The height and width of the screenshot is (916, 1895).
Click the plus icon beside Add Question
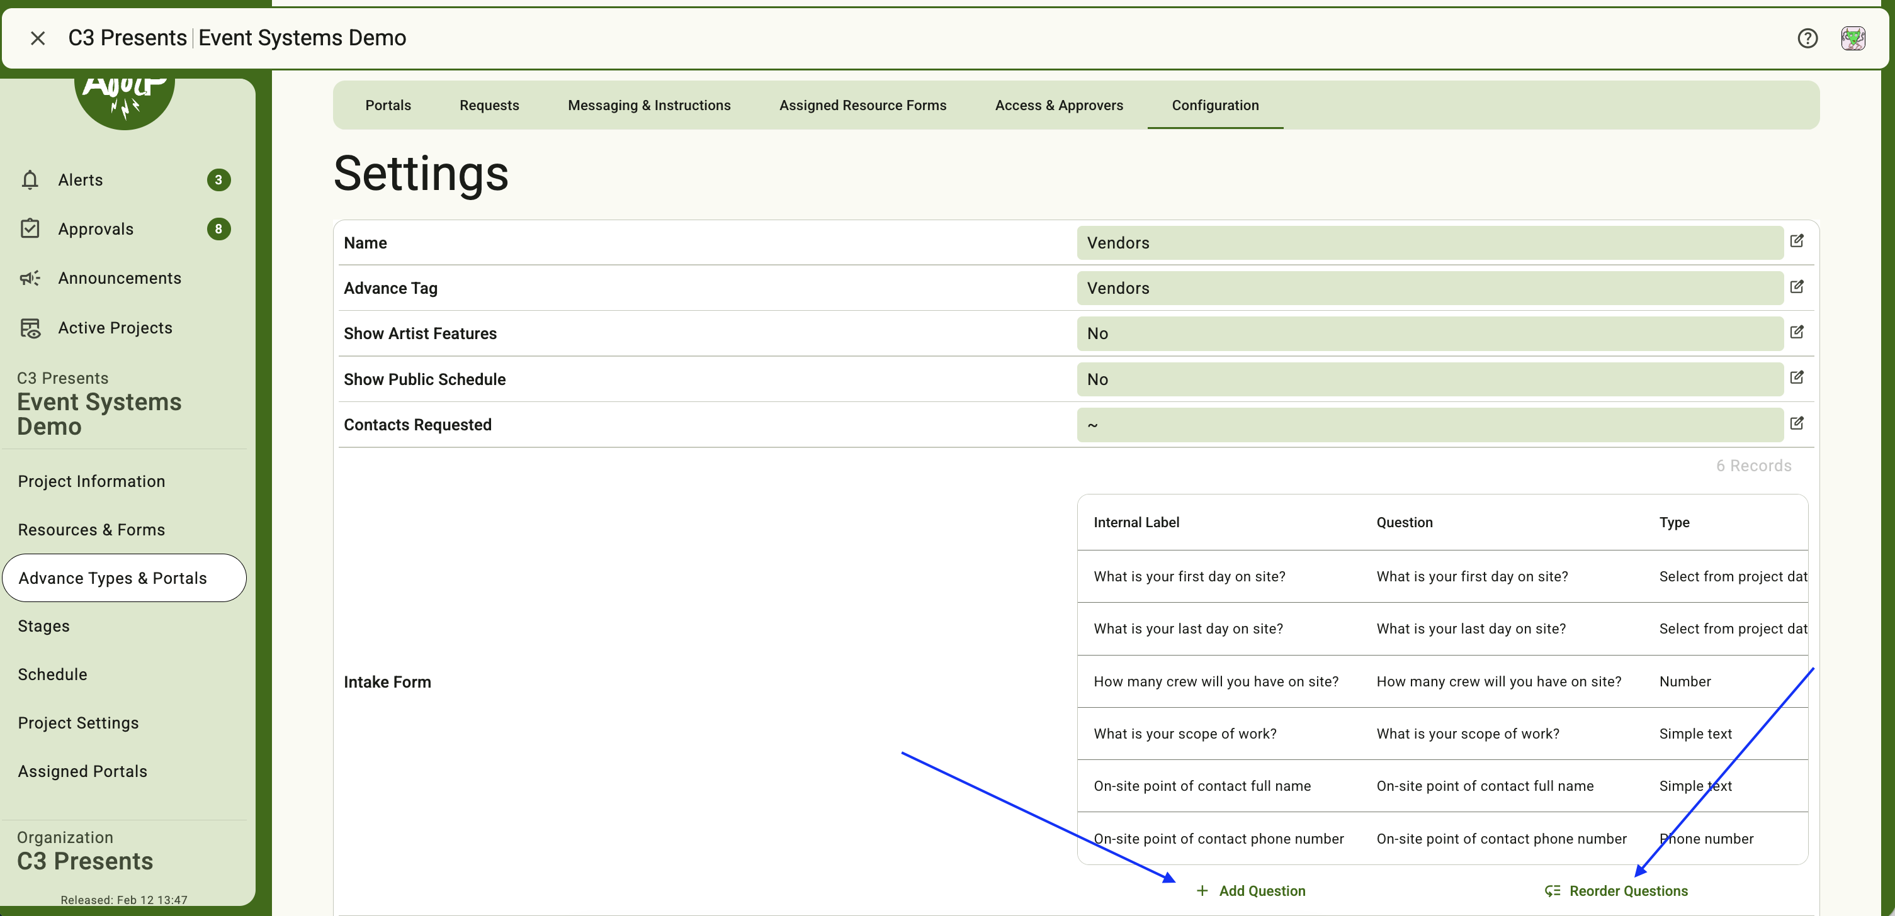click(1202, 891)
